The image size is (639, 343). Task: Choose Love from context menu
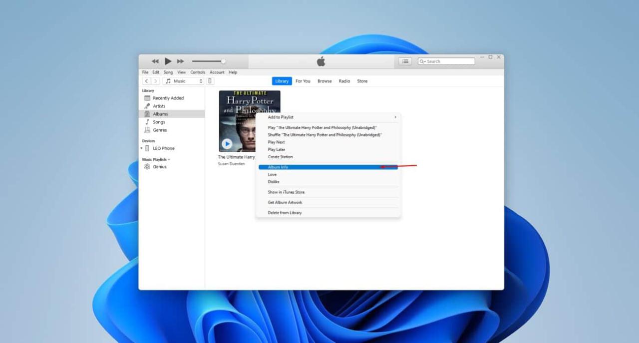(x=328, y=175)
